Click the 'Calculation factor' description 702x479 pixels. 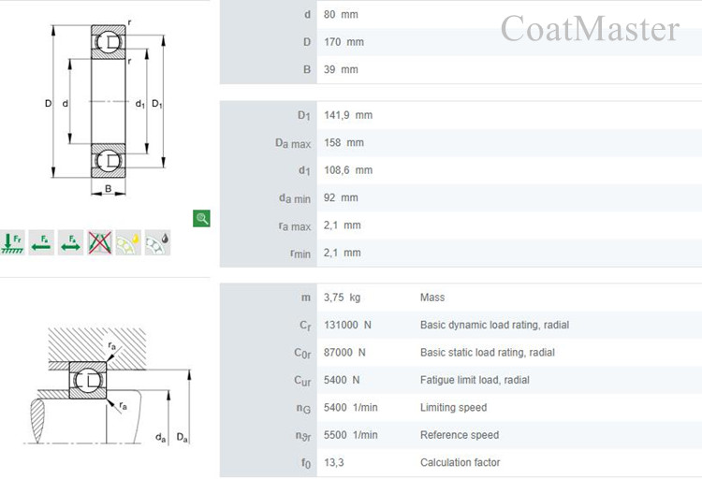pos(460,462)
